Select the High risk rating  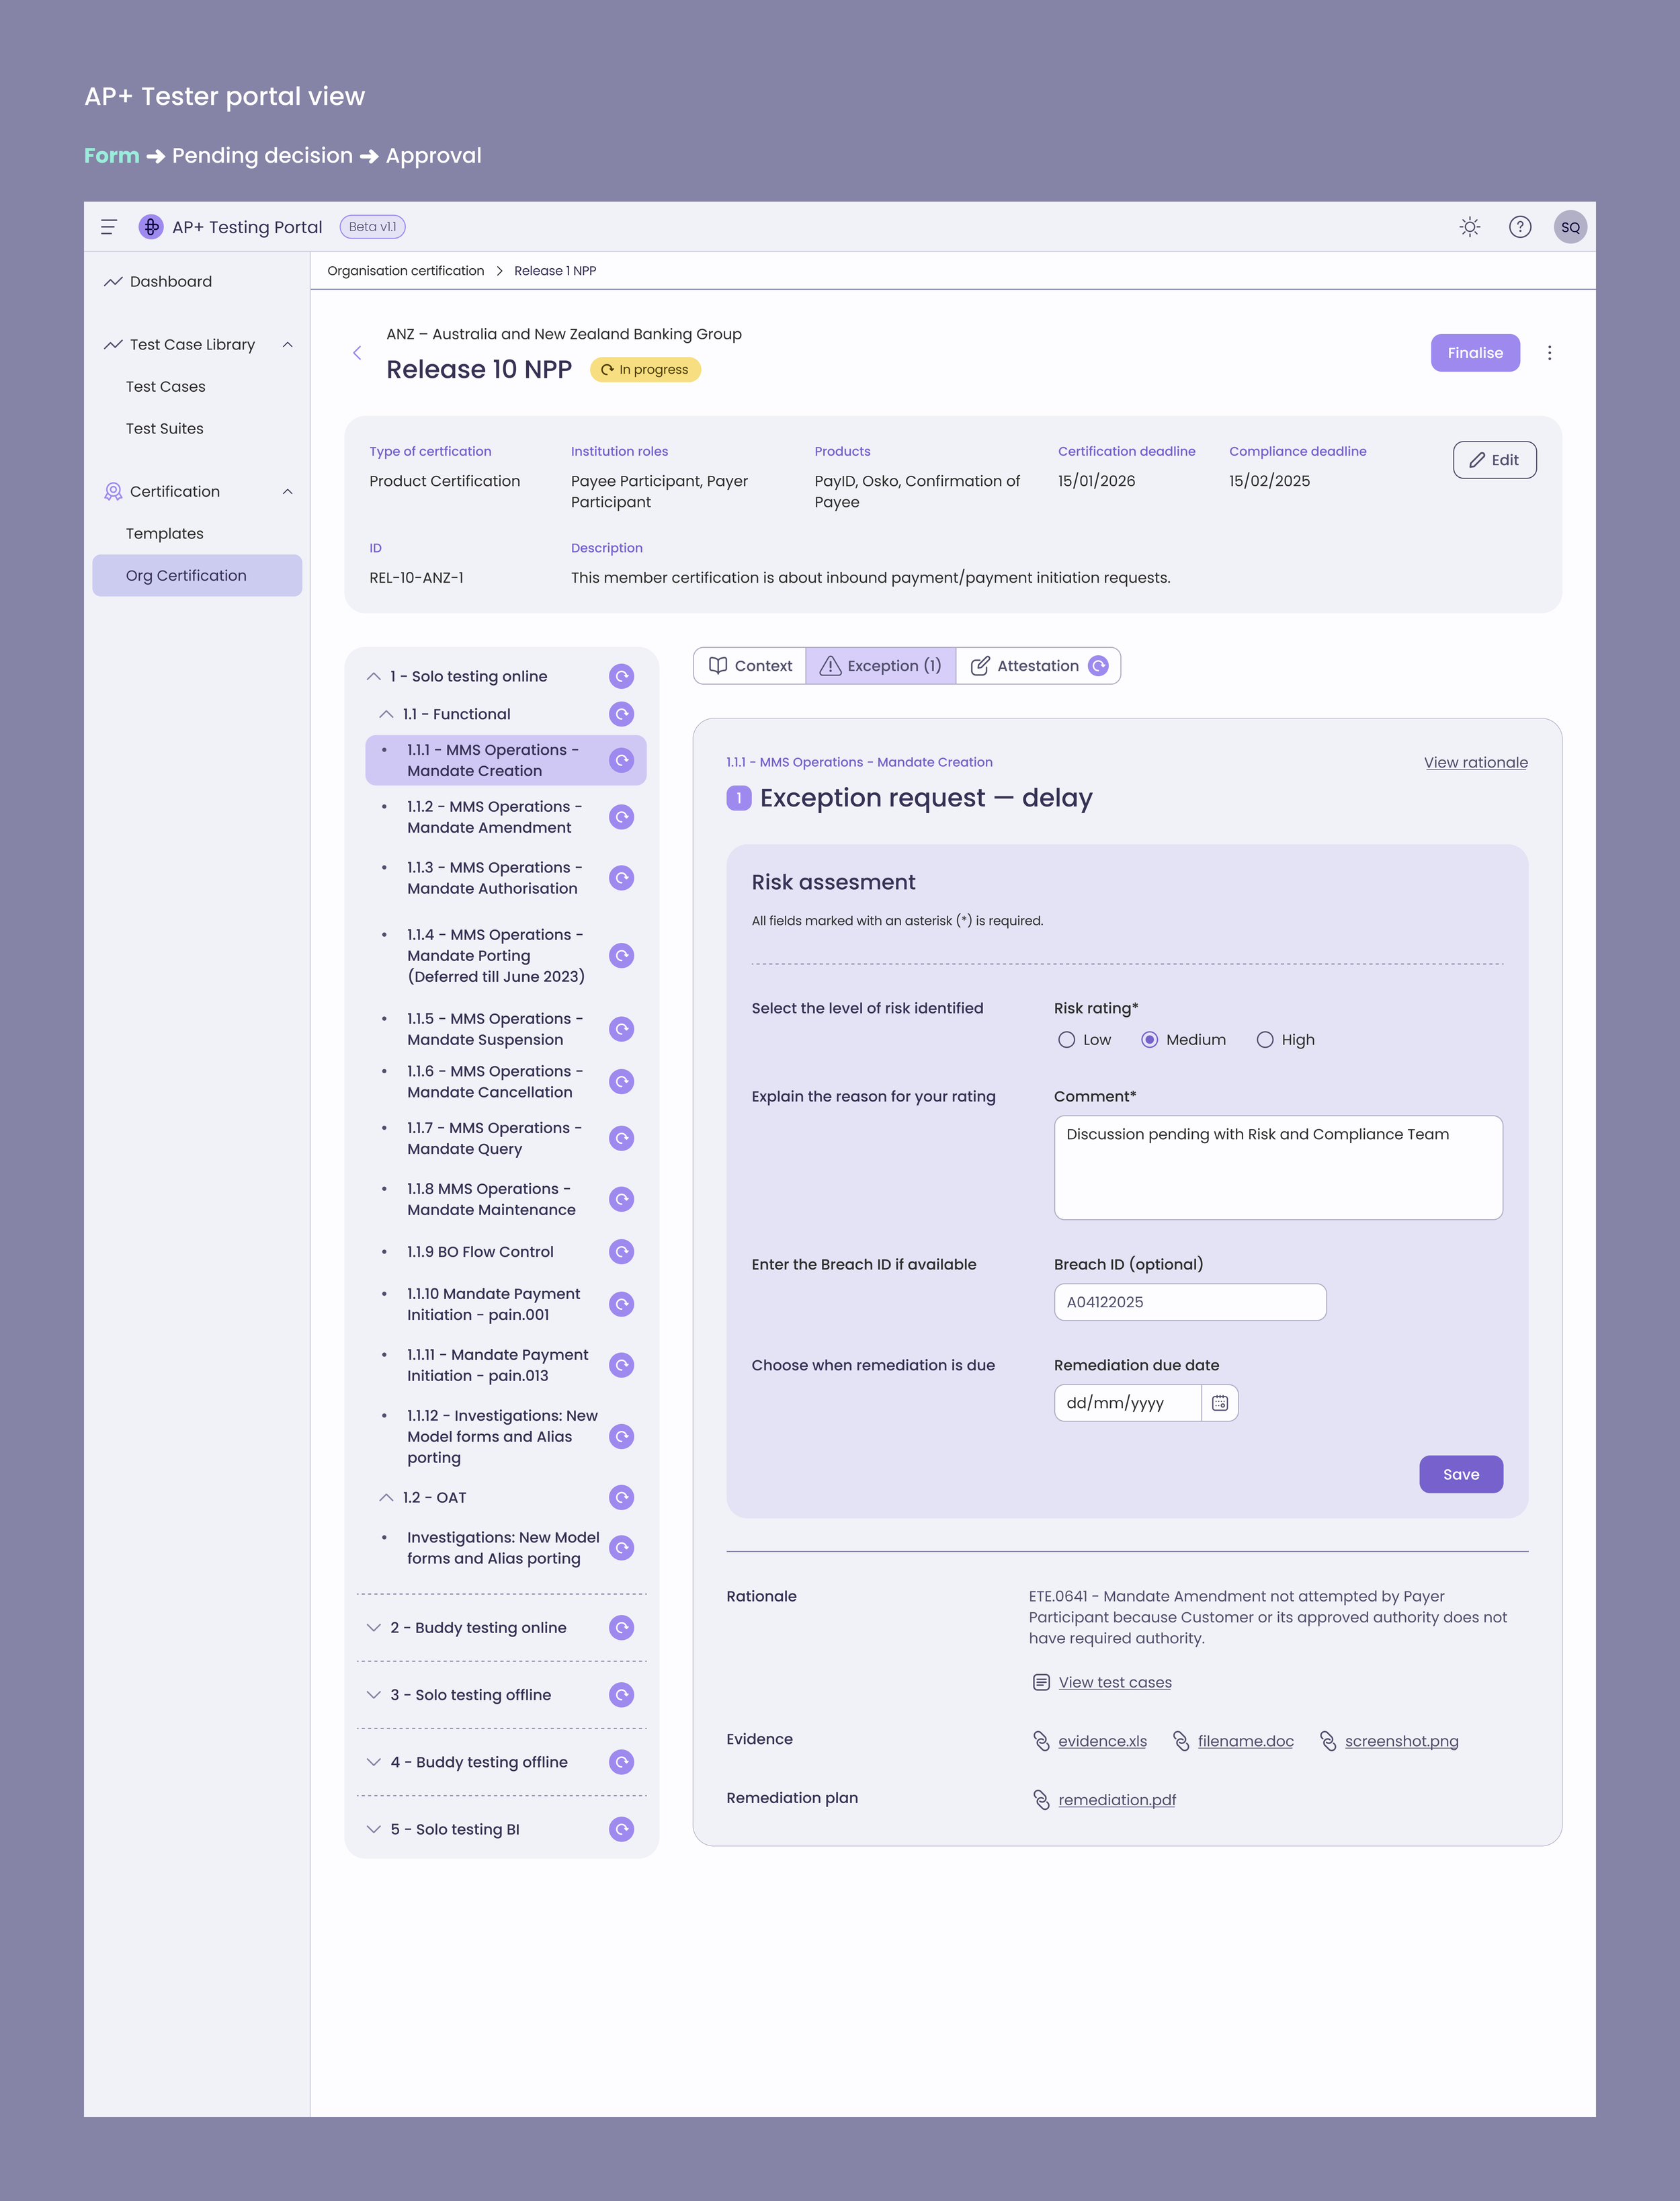[x=1265, y=1039]
